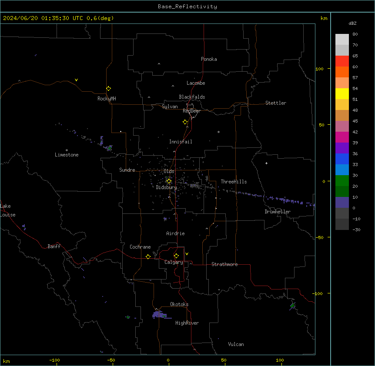Click the yellow diamond marker south of RedDeer
Image resolution: width=375 pixels, height=366 pixels.
pyautogui.click(x=185, y=122)
